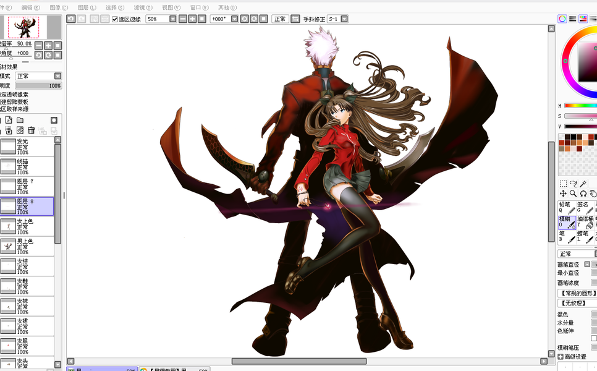Reset zoom with the toolbar square button after plus

point(202,19)
